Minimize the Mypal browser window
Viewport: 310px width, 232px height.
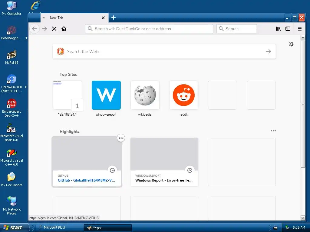(x=287, y=18)
